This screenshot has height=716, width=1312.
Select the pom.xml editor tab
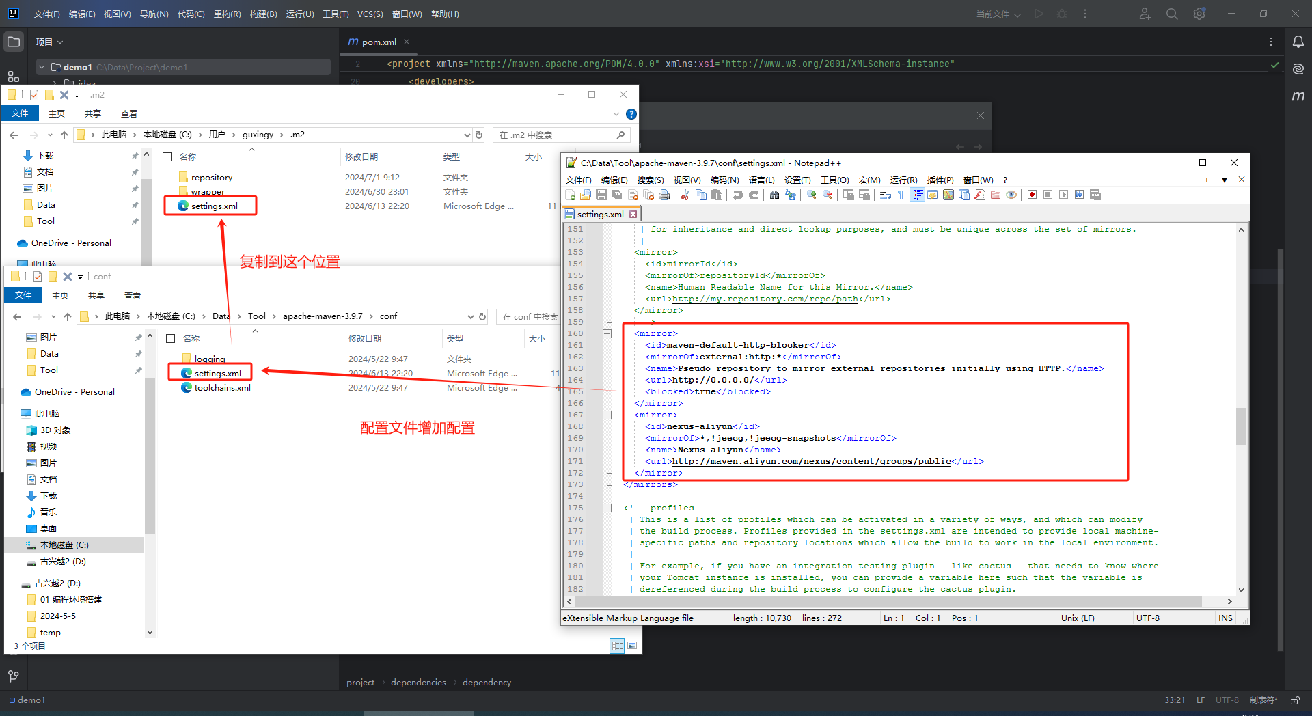pos(379,42)
